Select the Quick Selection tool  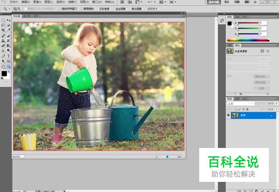click(x=8, y=25)
